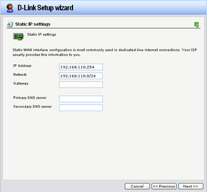The height and width of the screenshot is (192, 207).
Task: Focus the IP Address input field
Action: (81, 67)
